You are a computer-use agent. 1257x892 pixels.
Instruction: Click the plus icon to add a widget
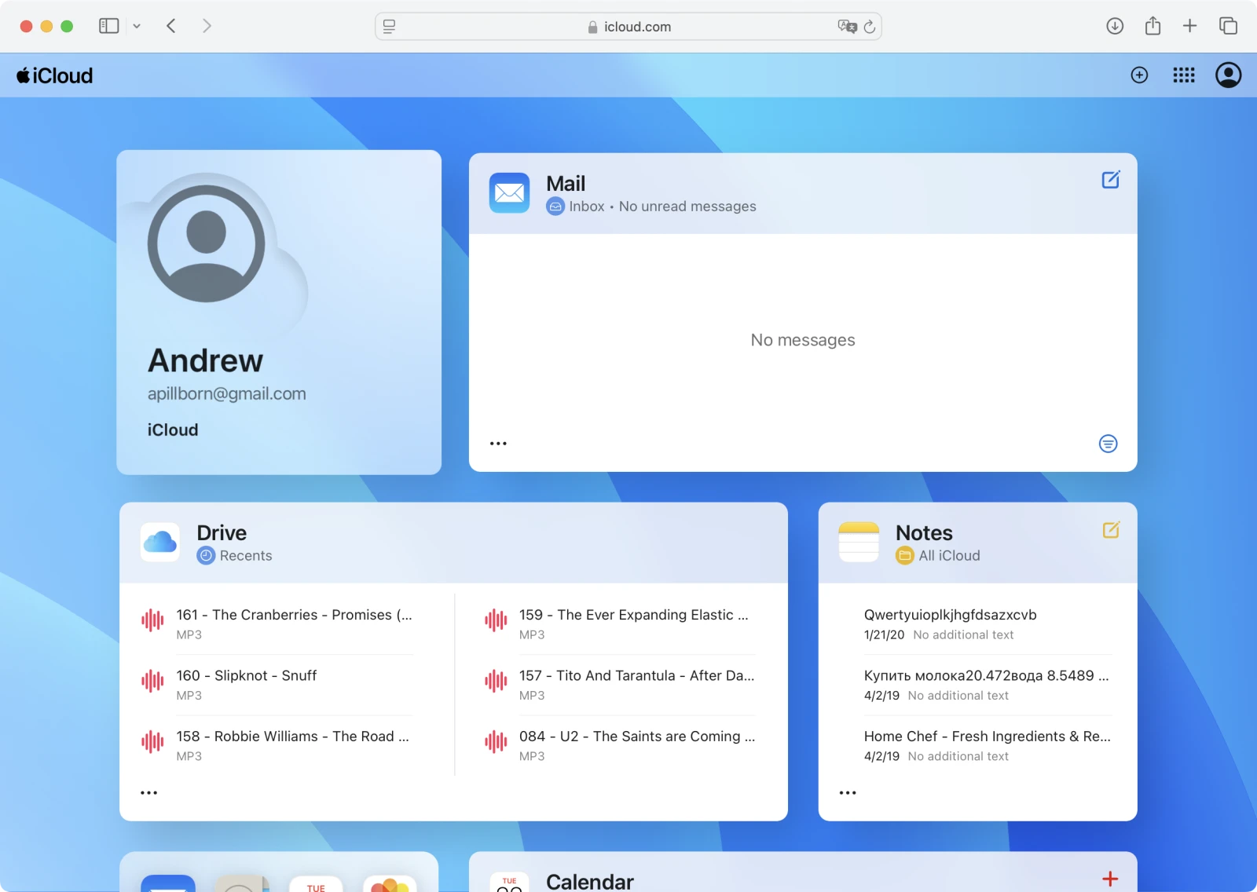pos(1139,75)
